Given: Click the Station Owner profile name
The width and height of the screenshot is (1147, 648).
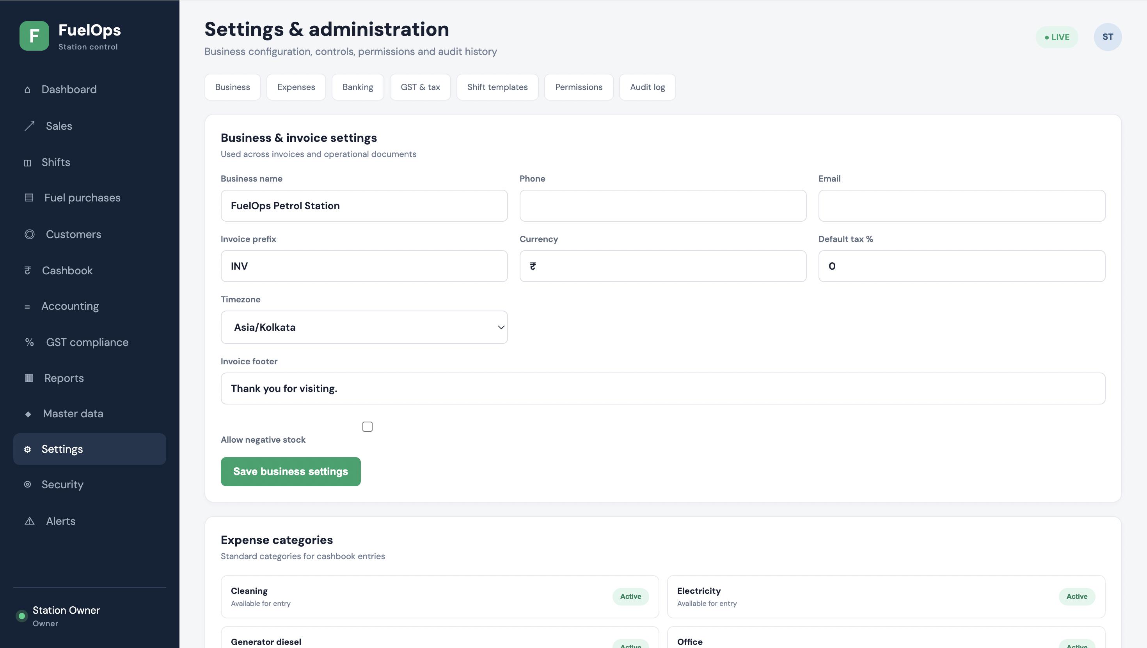Looking at the screenshot, I should tap(66, 610).
